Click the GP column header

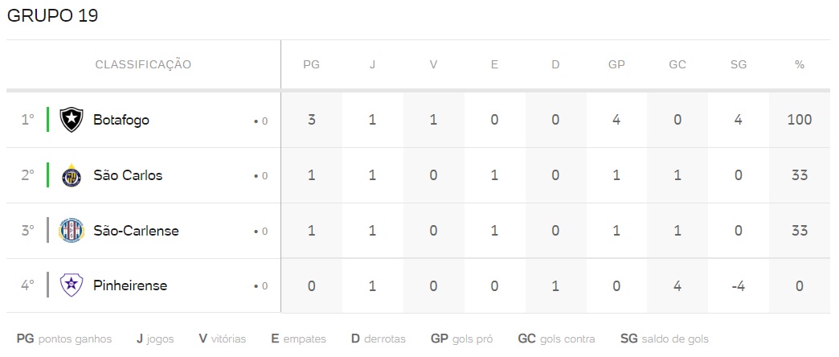[x=616, y=65]
